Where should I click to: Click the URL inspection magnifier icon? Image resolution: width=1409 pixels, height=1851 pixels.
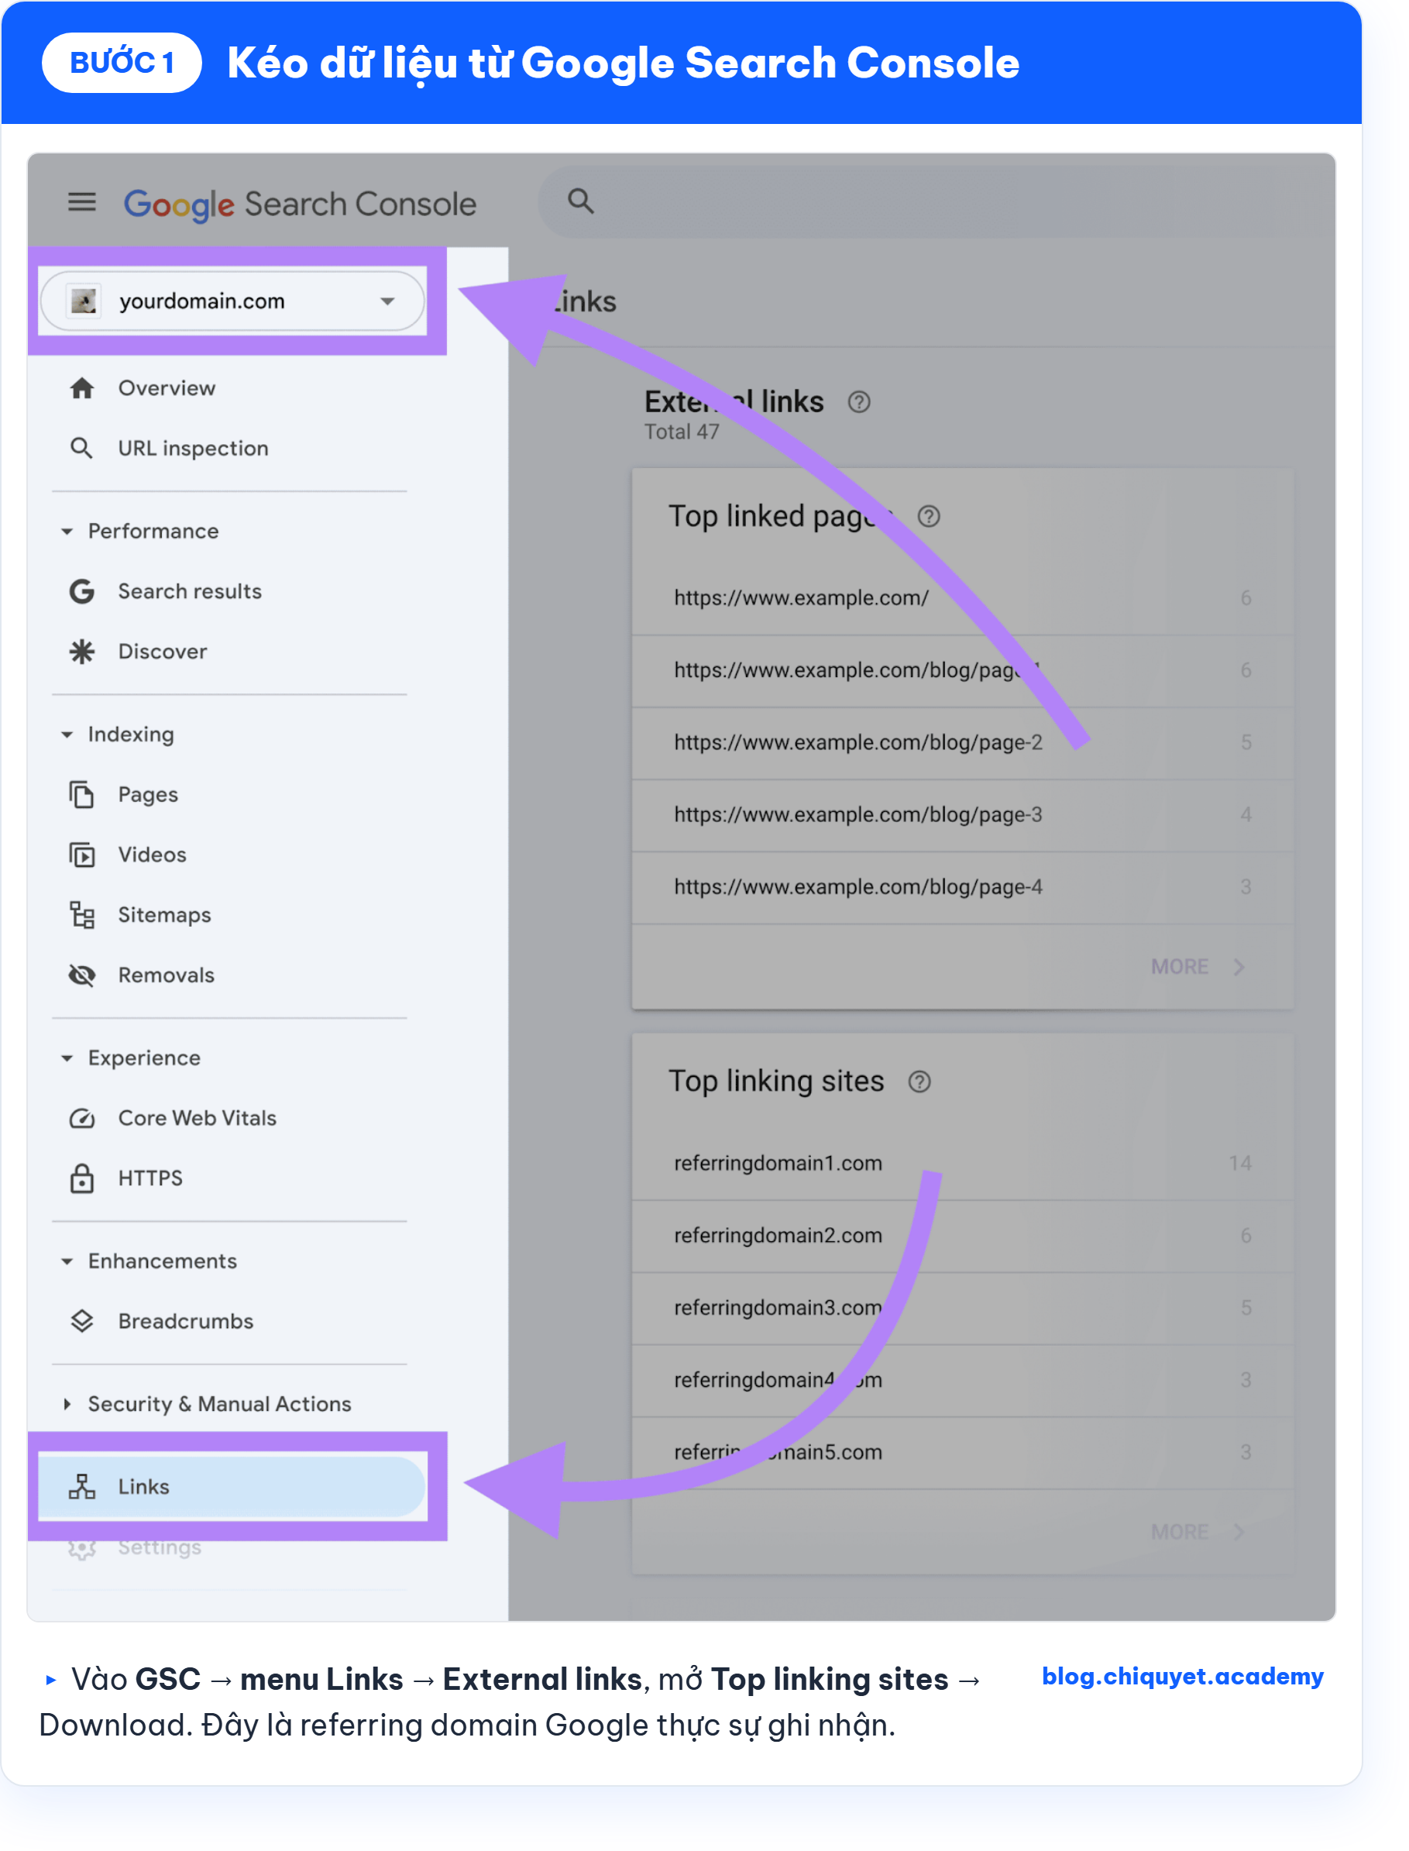81,449
